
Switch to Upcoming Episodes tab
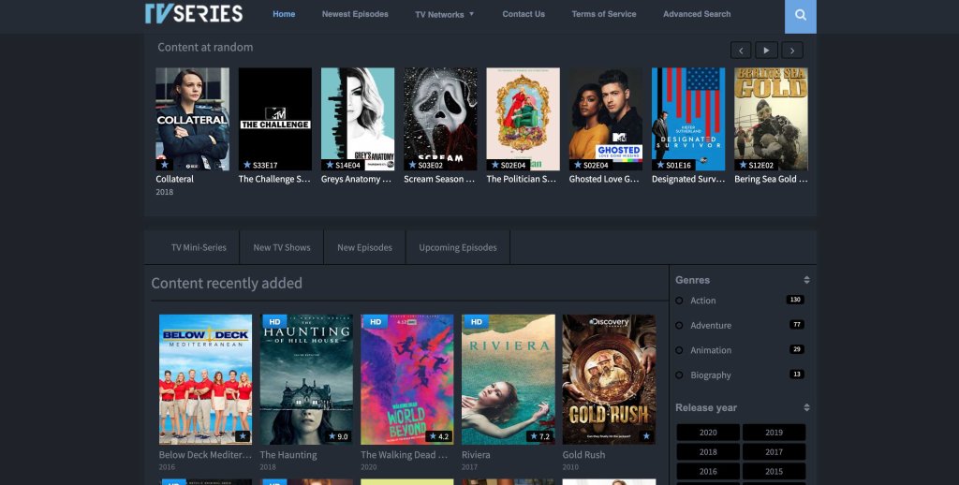click(457, 248)
